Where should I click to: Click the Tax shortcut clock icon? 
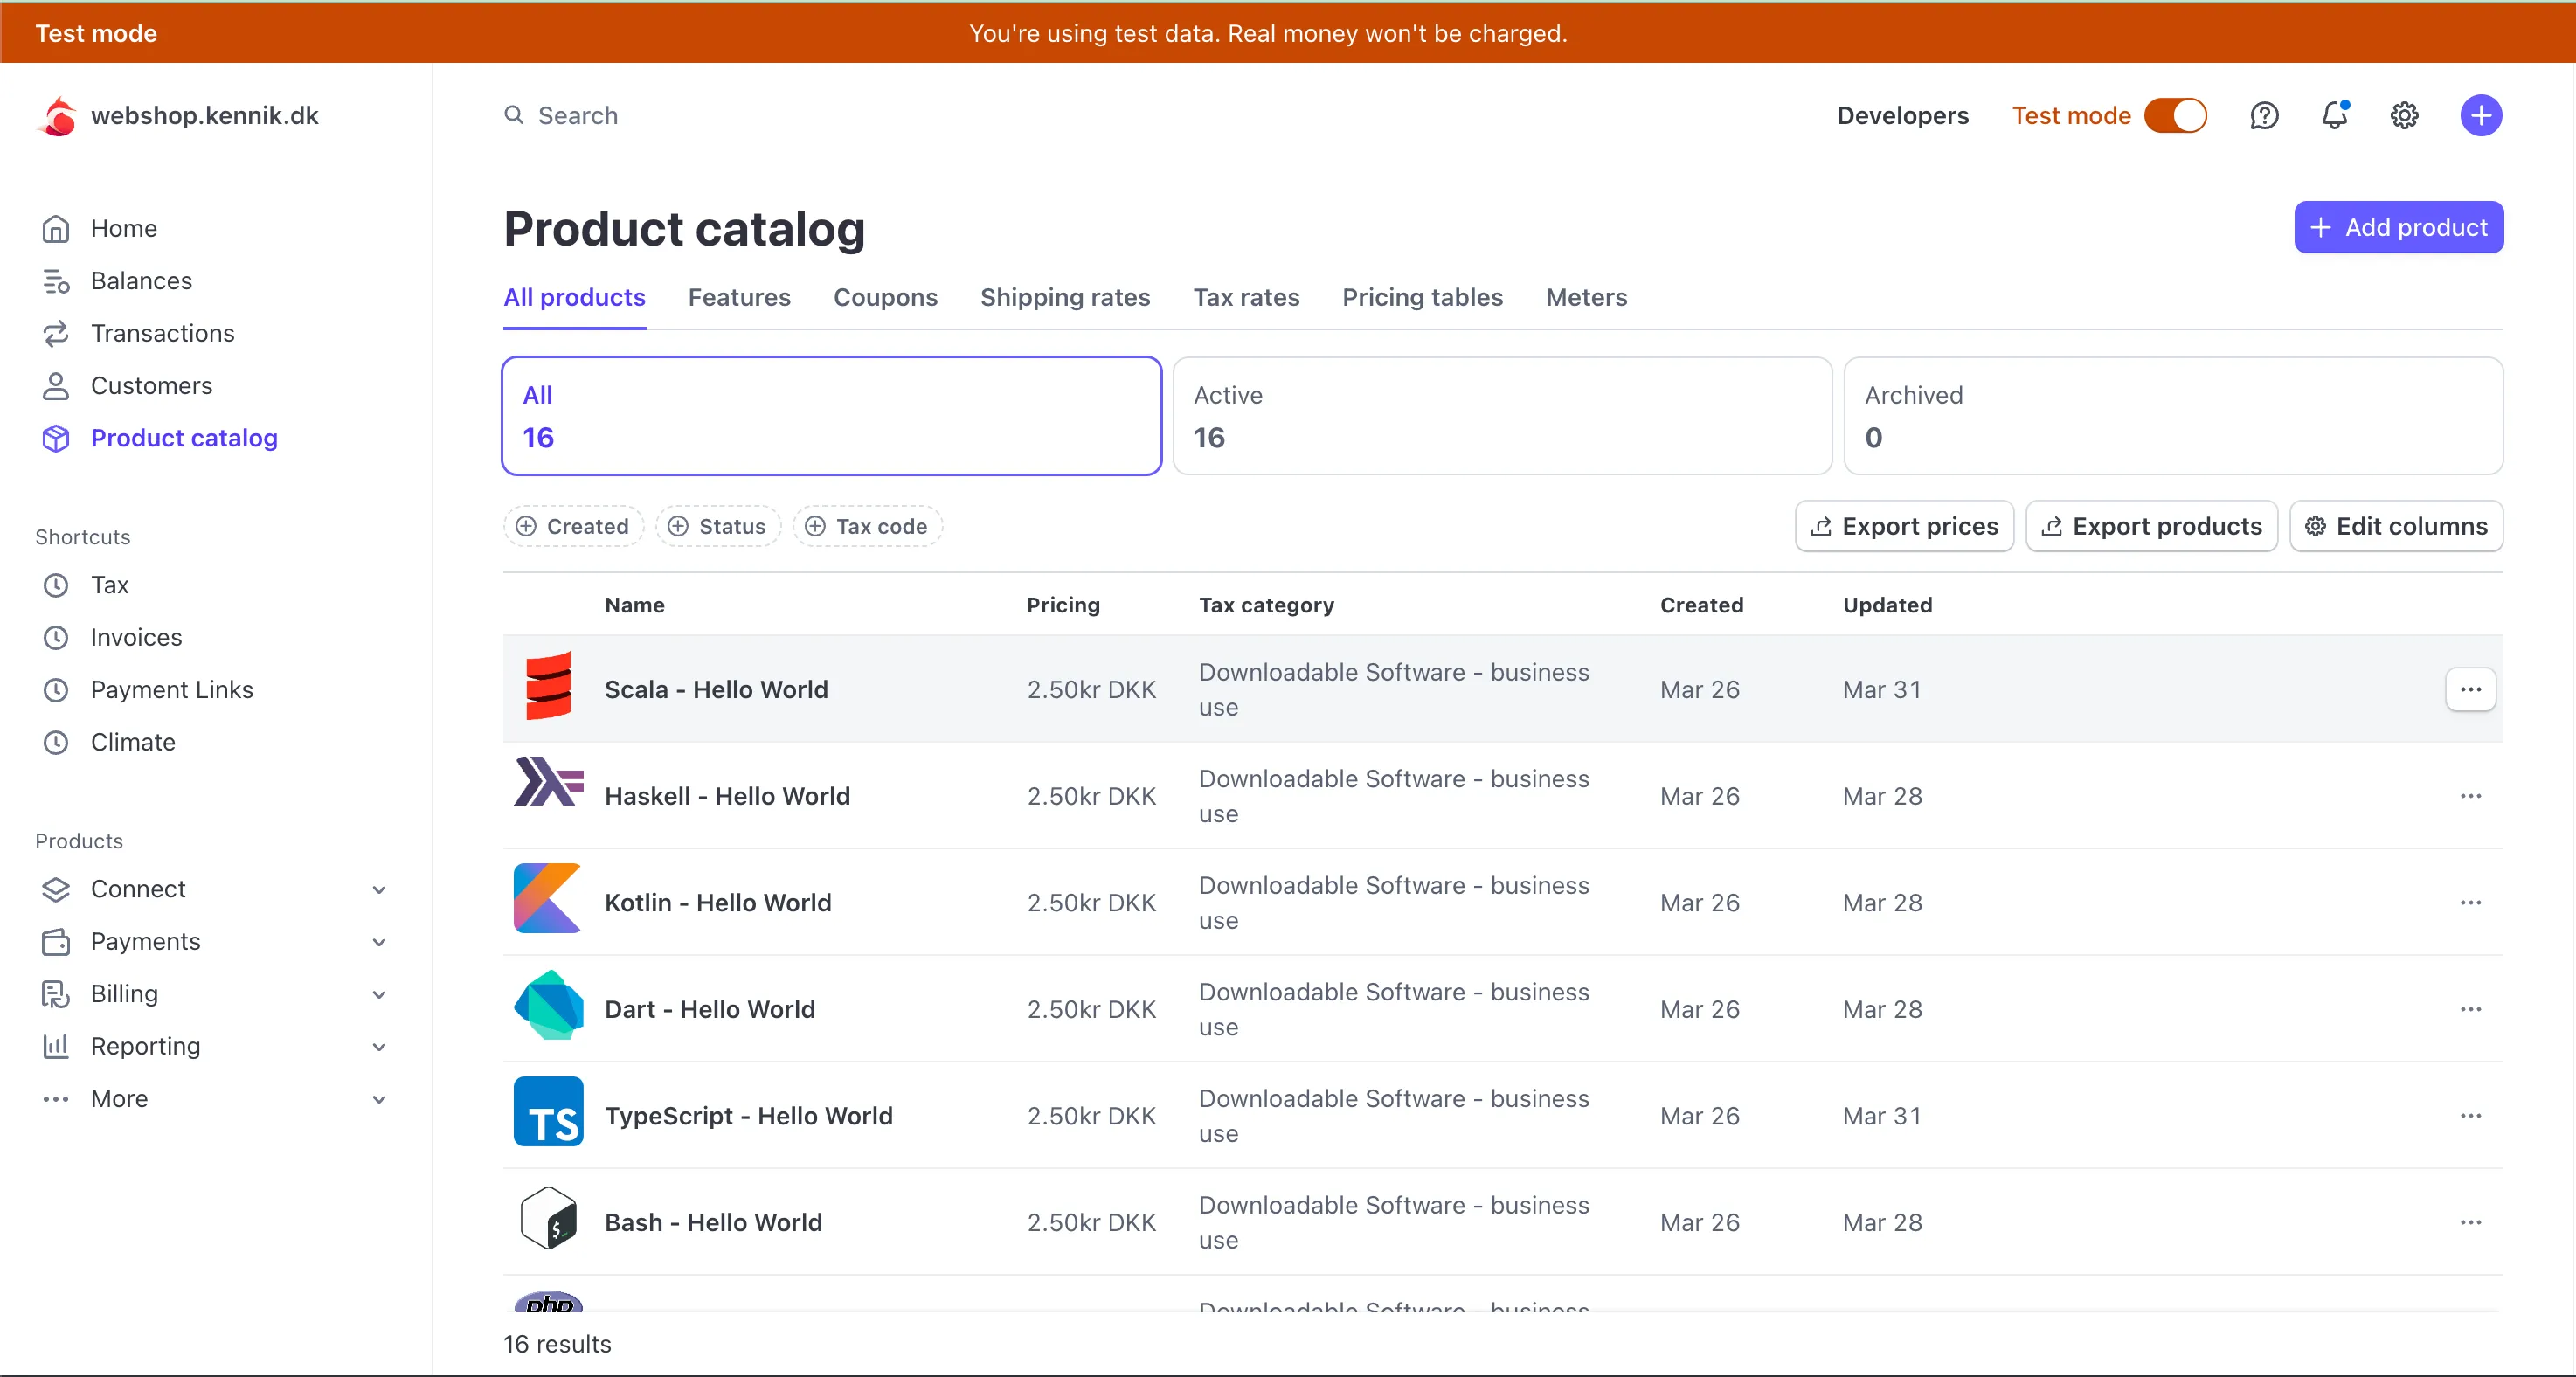[x=56, y=585]
